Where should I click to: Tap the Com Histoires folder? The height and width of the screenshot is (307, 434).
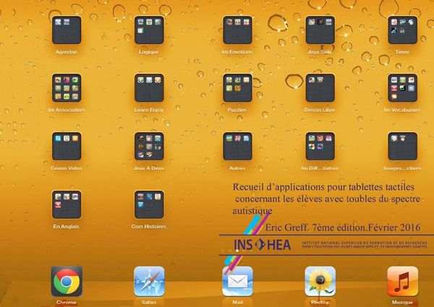click(149, 205)
